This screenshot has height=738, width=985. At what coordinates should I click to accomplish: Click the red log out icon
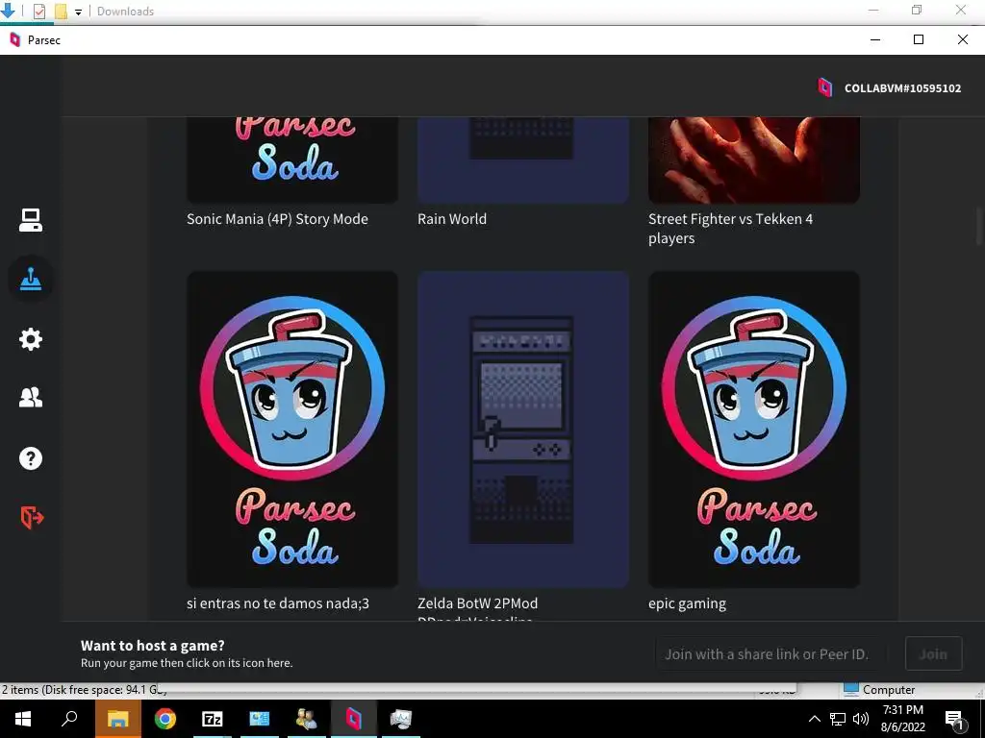coord(32,518)
